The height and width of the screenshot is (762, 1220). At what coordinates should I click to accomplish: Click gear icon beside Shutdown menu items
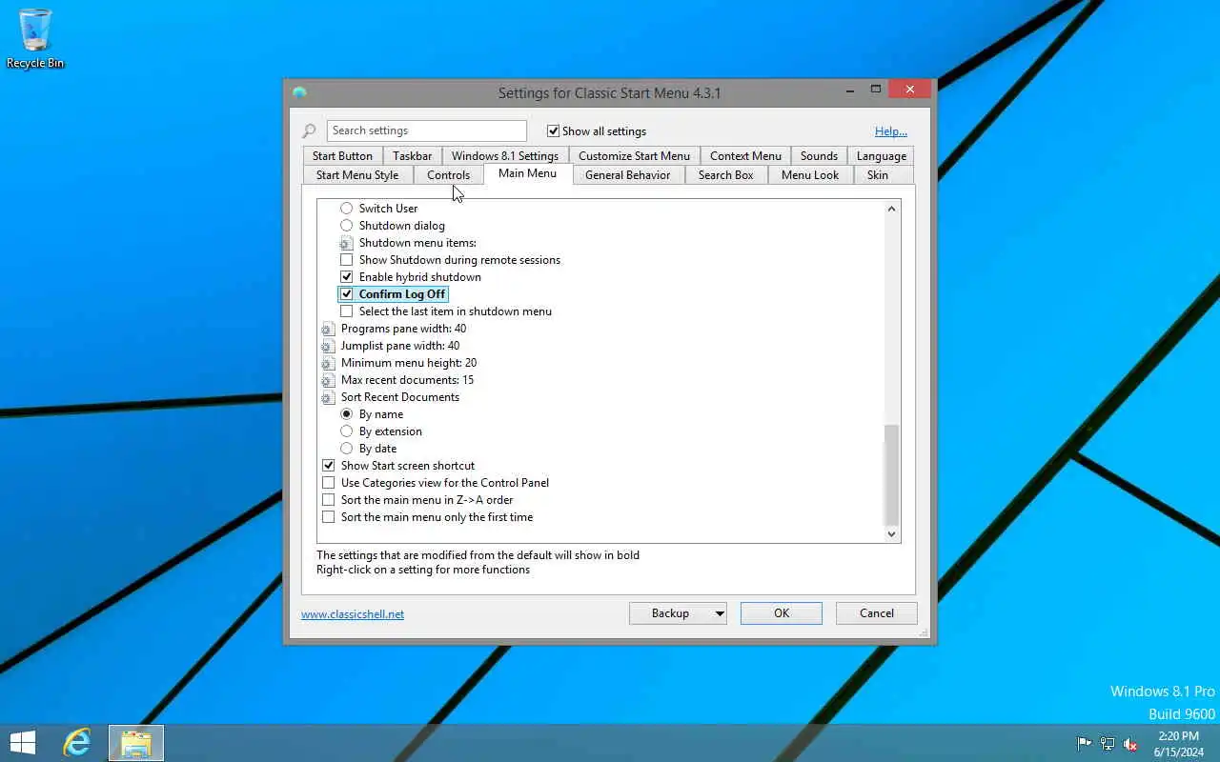pos(346,243)
